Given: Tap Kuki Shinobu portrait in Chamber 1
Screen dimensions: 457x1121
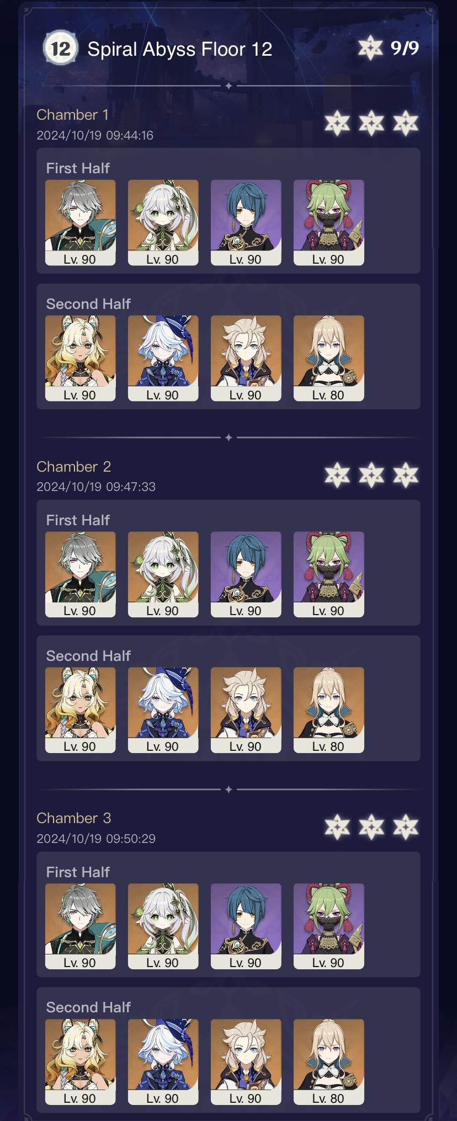Looking at the screenshot, I should coord(329,222).
